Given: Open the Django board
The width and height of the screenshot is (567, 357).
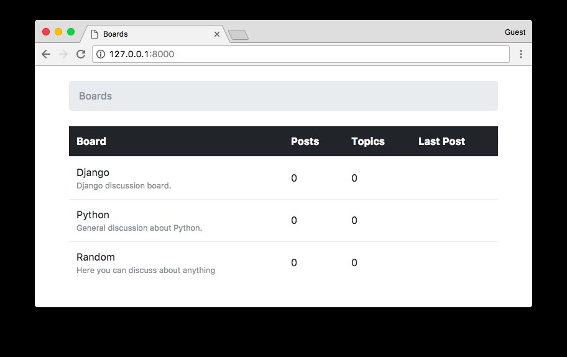Looking at the screenshot, I should (x=93, y=172).
